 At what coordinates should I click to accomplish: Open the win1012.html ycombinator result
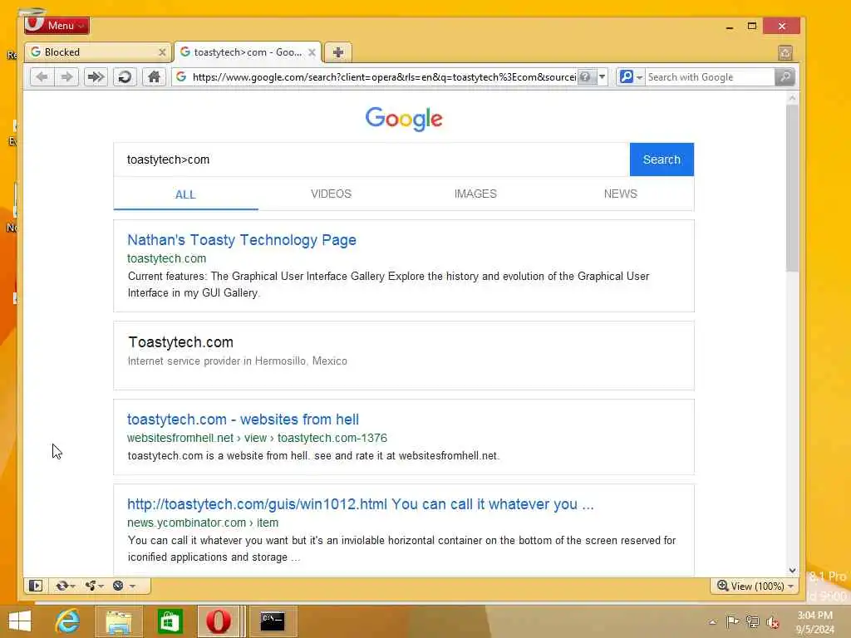(361, 504)
